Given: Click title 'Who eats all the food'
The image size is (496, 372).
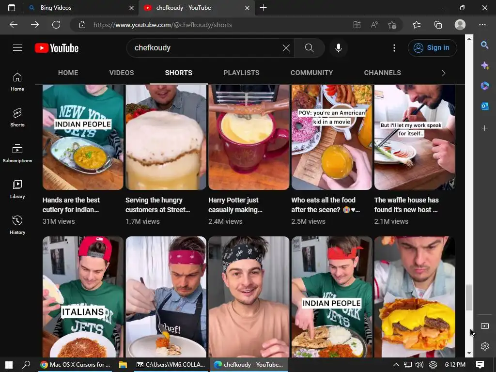Looking at the screenshot, I should 325,205.
